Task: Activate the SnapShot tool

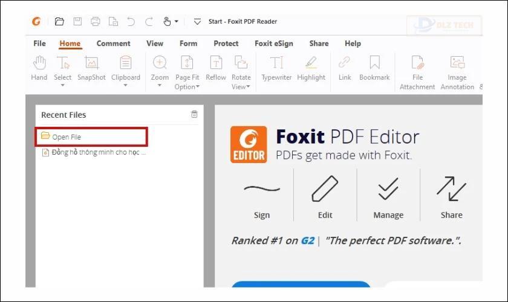Action: click(x=91, y=68)
